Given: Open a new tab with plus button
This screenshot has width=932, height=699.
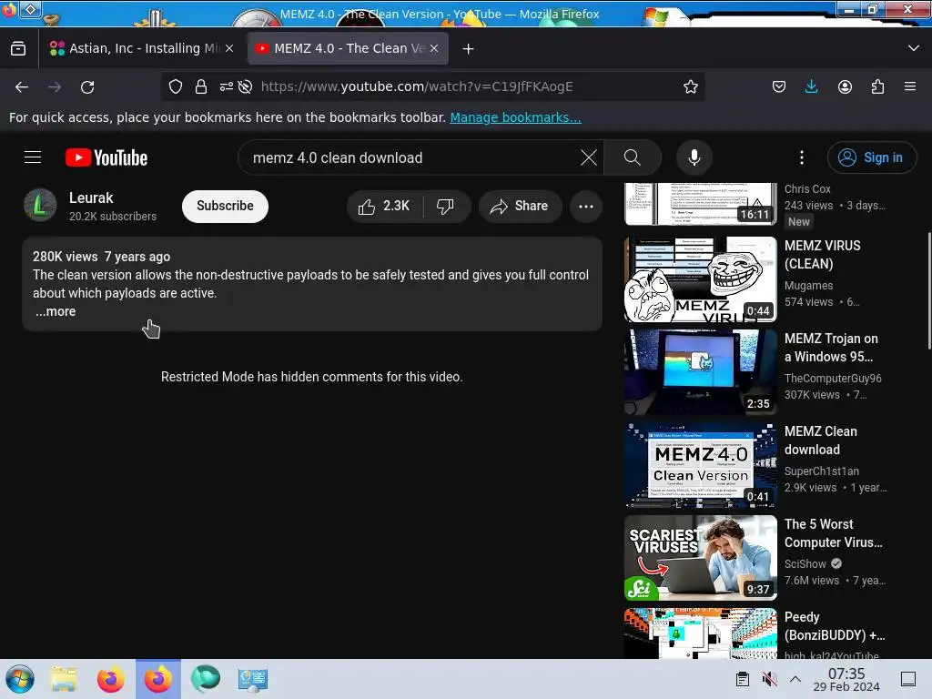Looking at the screenshot, I should (469, 49).
